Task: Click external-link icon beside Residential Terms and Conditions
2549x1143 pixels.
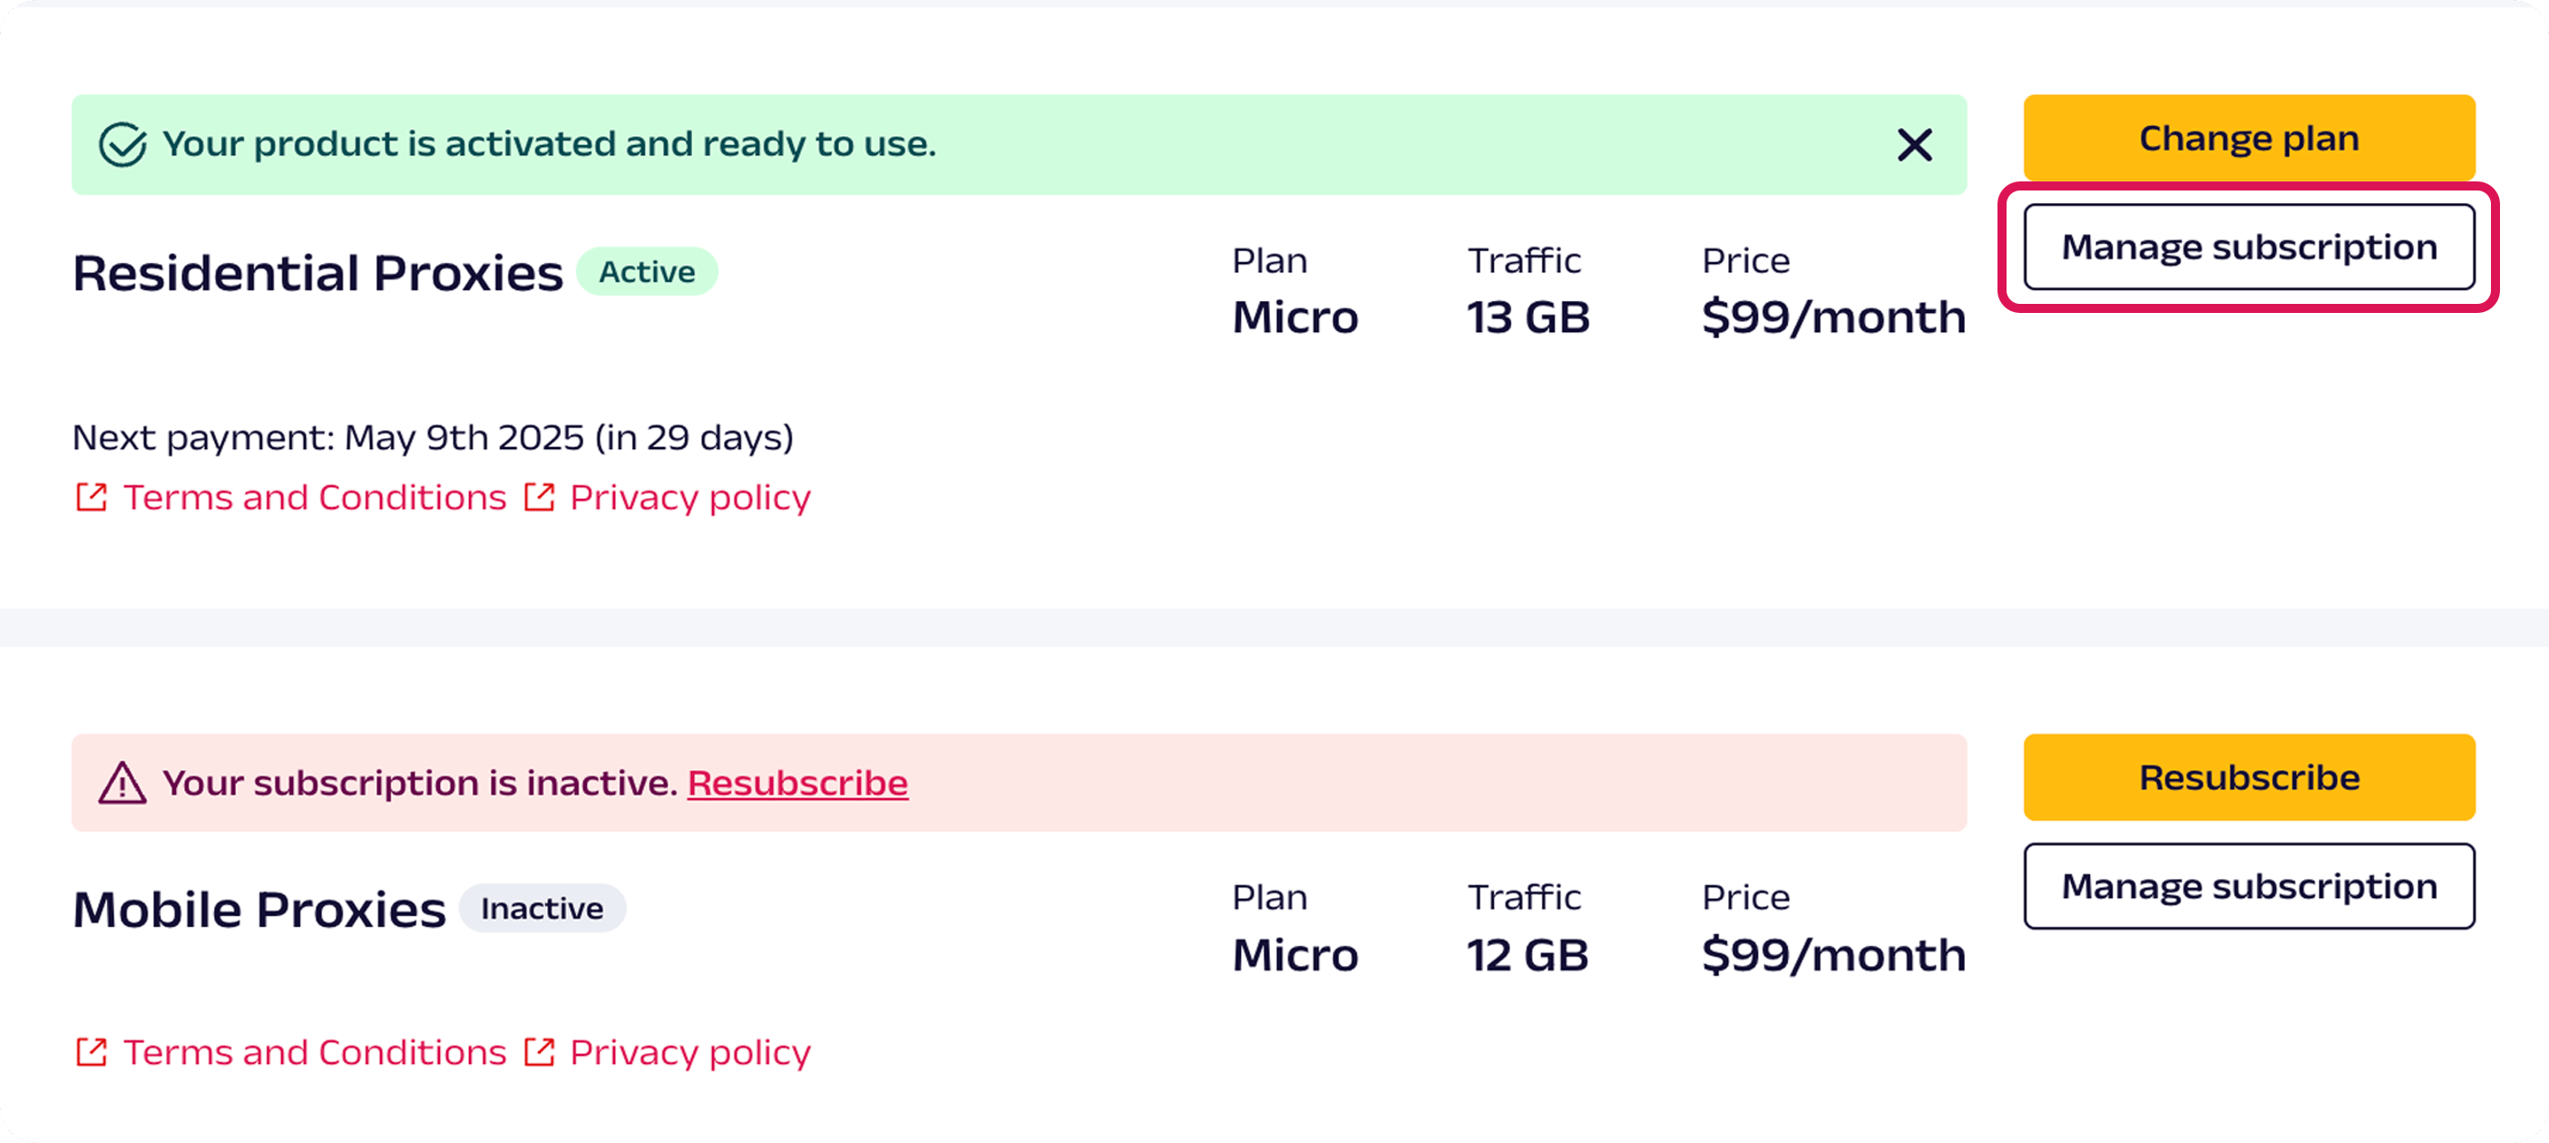Action: [92, 497]
